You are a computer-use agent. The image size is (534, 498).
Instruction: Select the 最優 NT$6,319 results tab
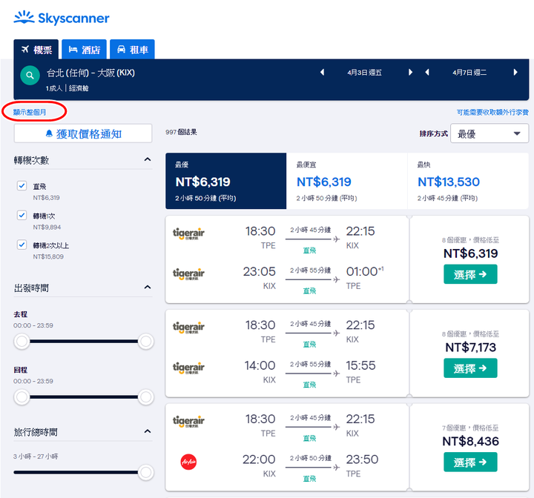(x=225, y=181)
